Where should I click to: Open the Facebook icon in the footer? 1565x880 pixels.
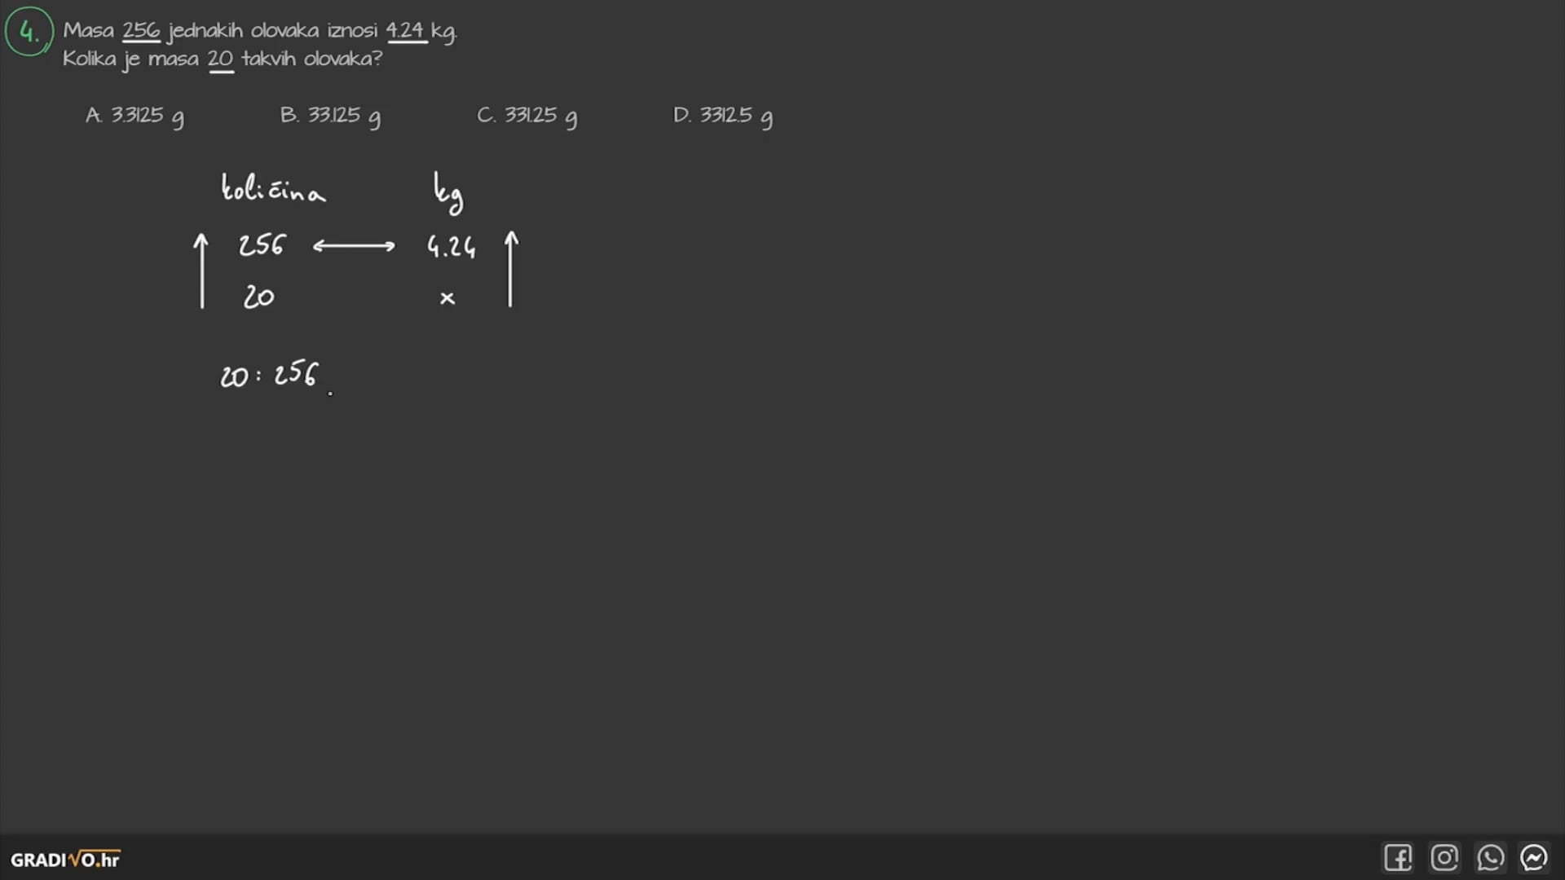tap(1398, 858)
